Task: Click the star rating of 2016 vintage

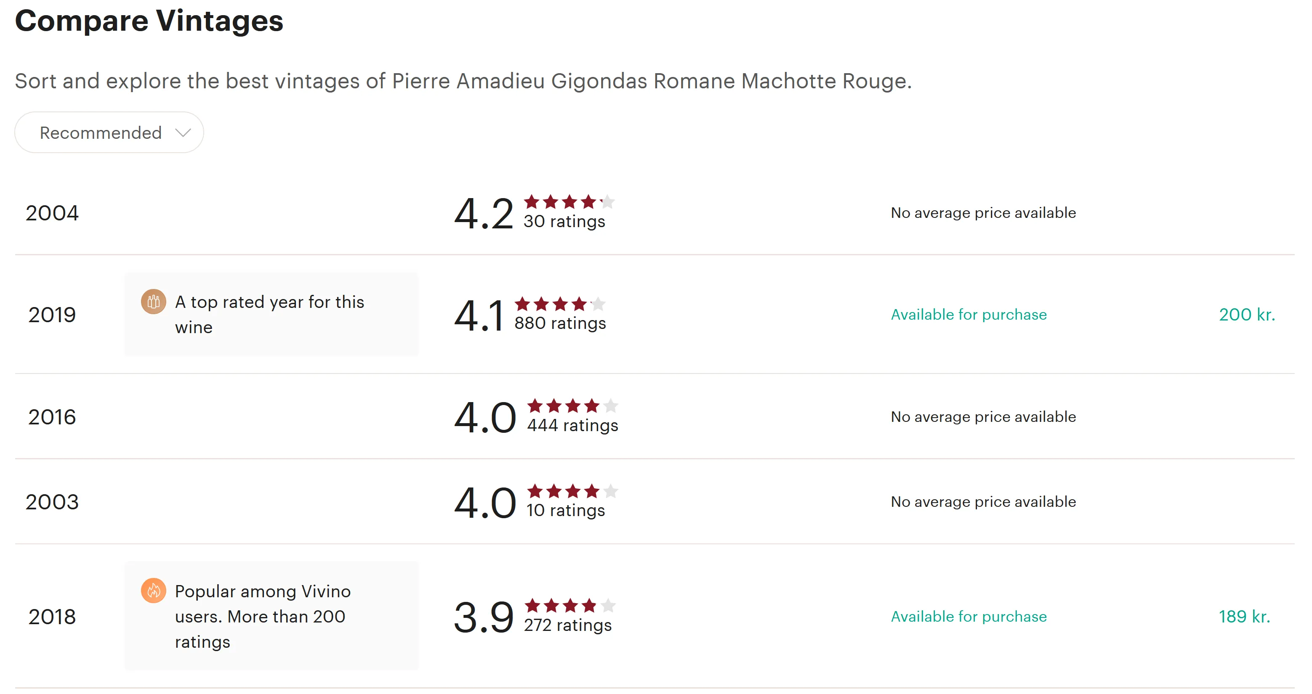Action: click(x=572, y=406)
